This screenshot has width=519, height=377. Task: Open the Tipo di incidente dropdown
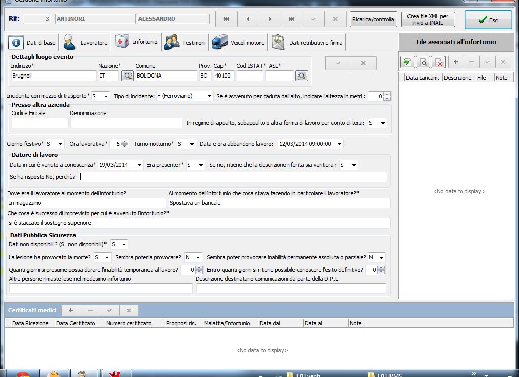[x=209, y=96]
